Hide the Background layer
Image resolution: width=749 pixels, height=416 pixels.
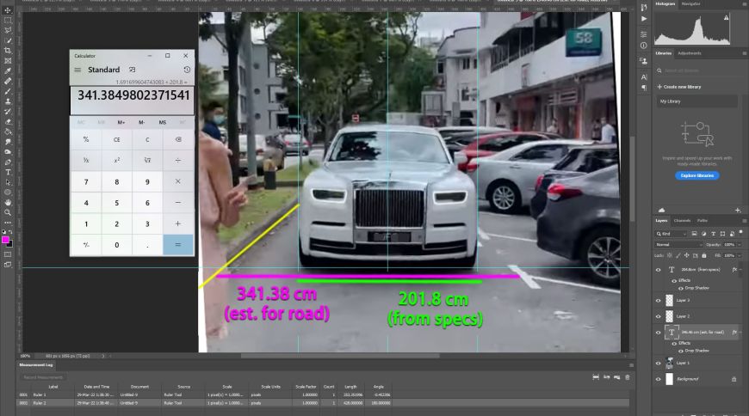[659, 379]
